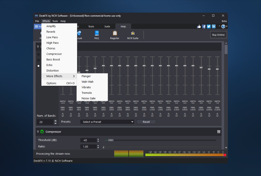Open the LinkedIn share icon
This screenshot has height=176, width=261.
point(214,26)
